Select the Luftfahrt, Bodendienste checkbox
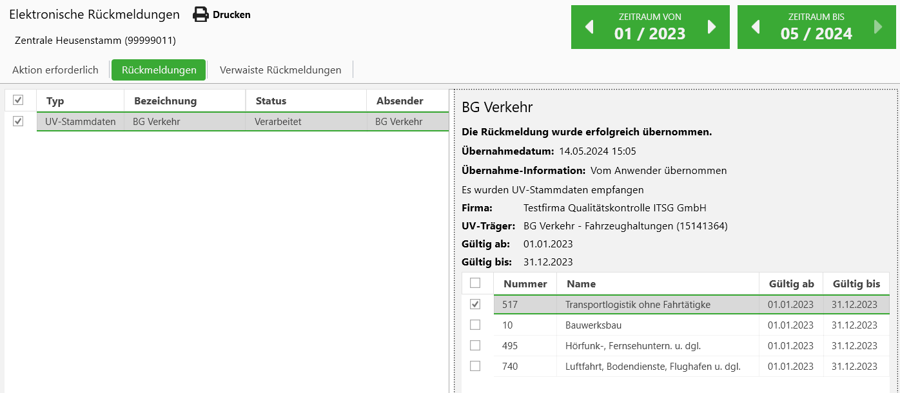Image resolution: width=900 pixels, height=393 pixels. (476, 366)
